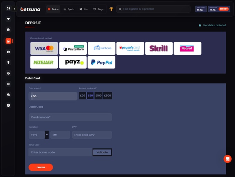Open the dashboard grid icon in sidebar
235x177 pixels.
[8, 8]
